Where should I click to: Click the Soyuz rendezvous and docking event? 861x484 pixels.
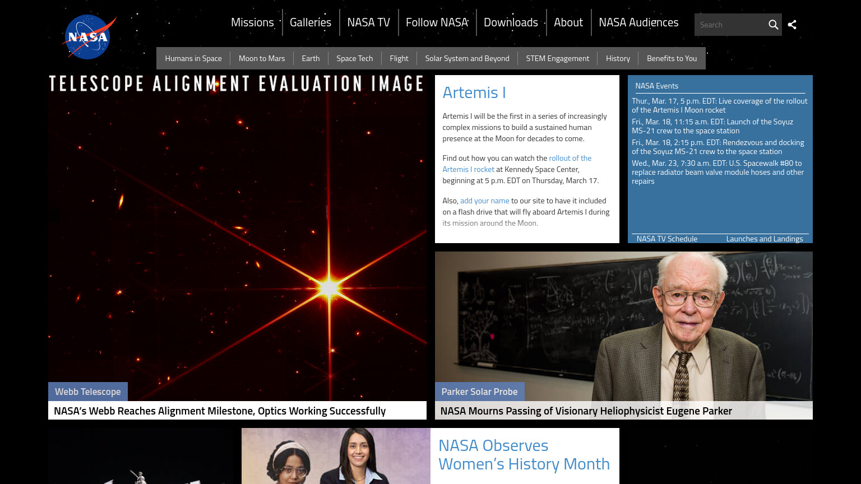click(718, 147)
